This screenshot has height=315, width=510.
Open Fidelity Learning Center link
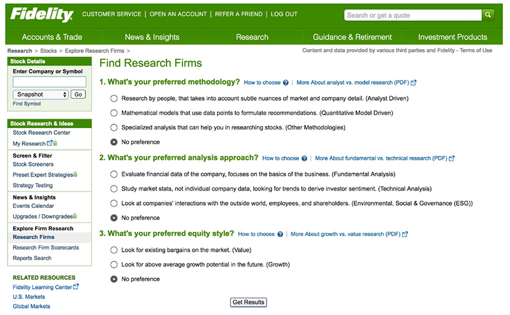[x=42, y=288]
